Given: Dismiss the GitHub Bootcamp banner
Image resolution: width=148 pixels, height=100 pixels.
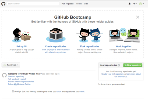Looking at the screenshot, I should [x=138, y=17].
